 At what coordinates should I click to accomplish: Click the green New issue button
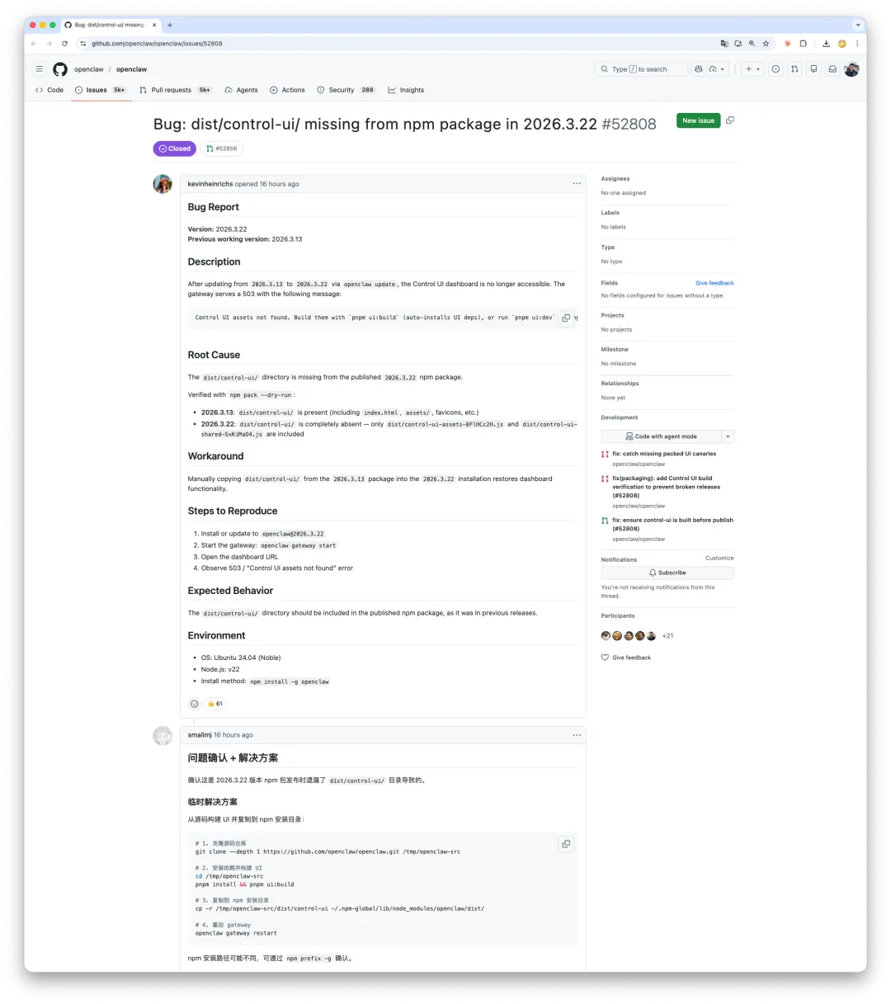click(698, 120)
